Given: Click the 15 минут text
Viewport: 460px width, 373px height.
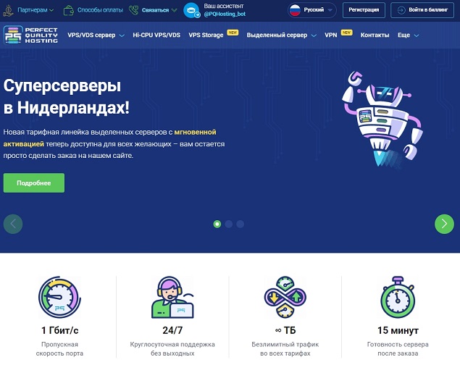Looking at the screenshot, I should [x=398, y=330].
